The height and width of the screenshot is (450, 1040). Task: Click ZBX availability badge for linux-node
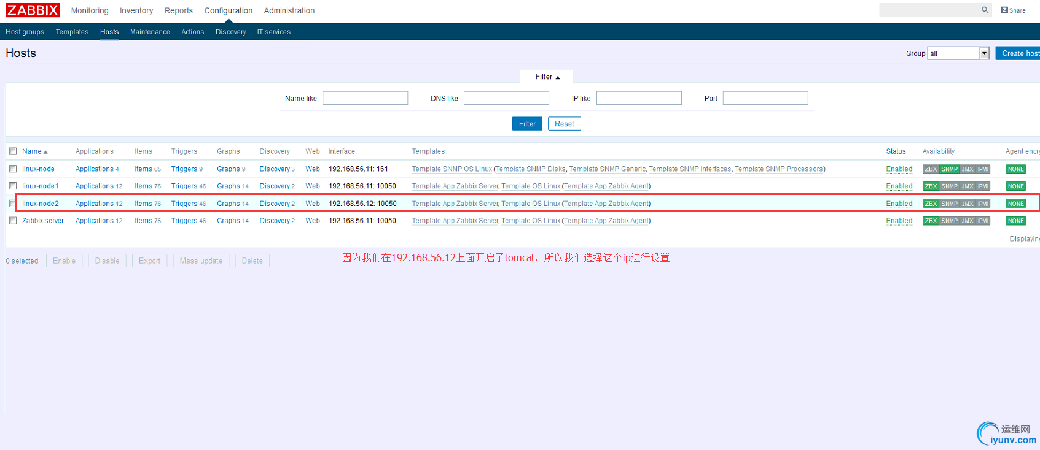(931, 169)
